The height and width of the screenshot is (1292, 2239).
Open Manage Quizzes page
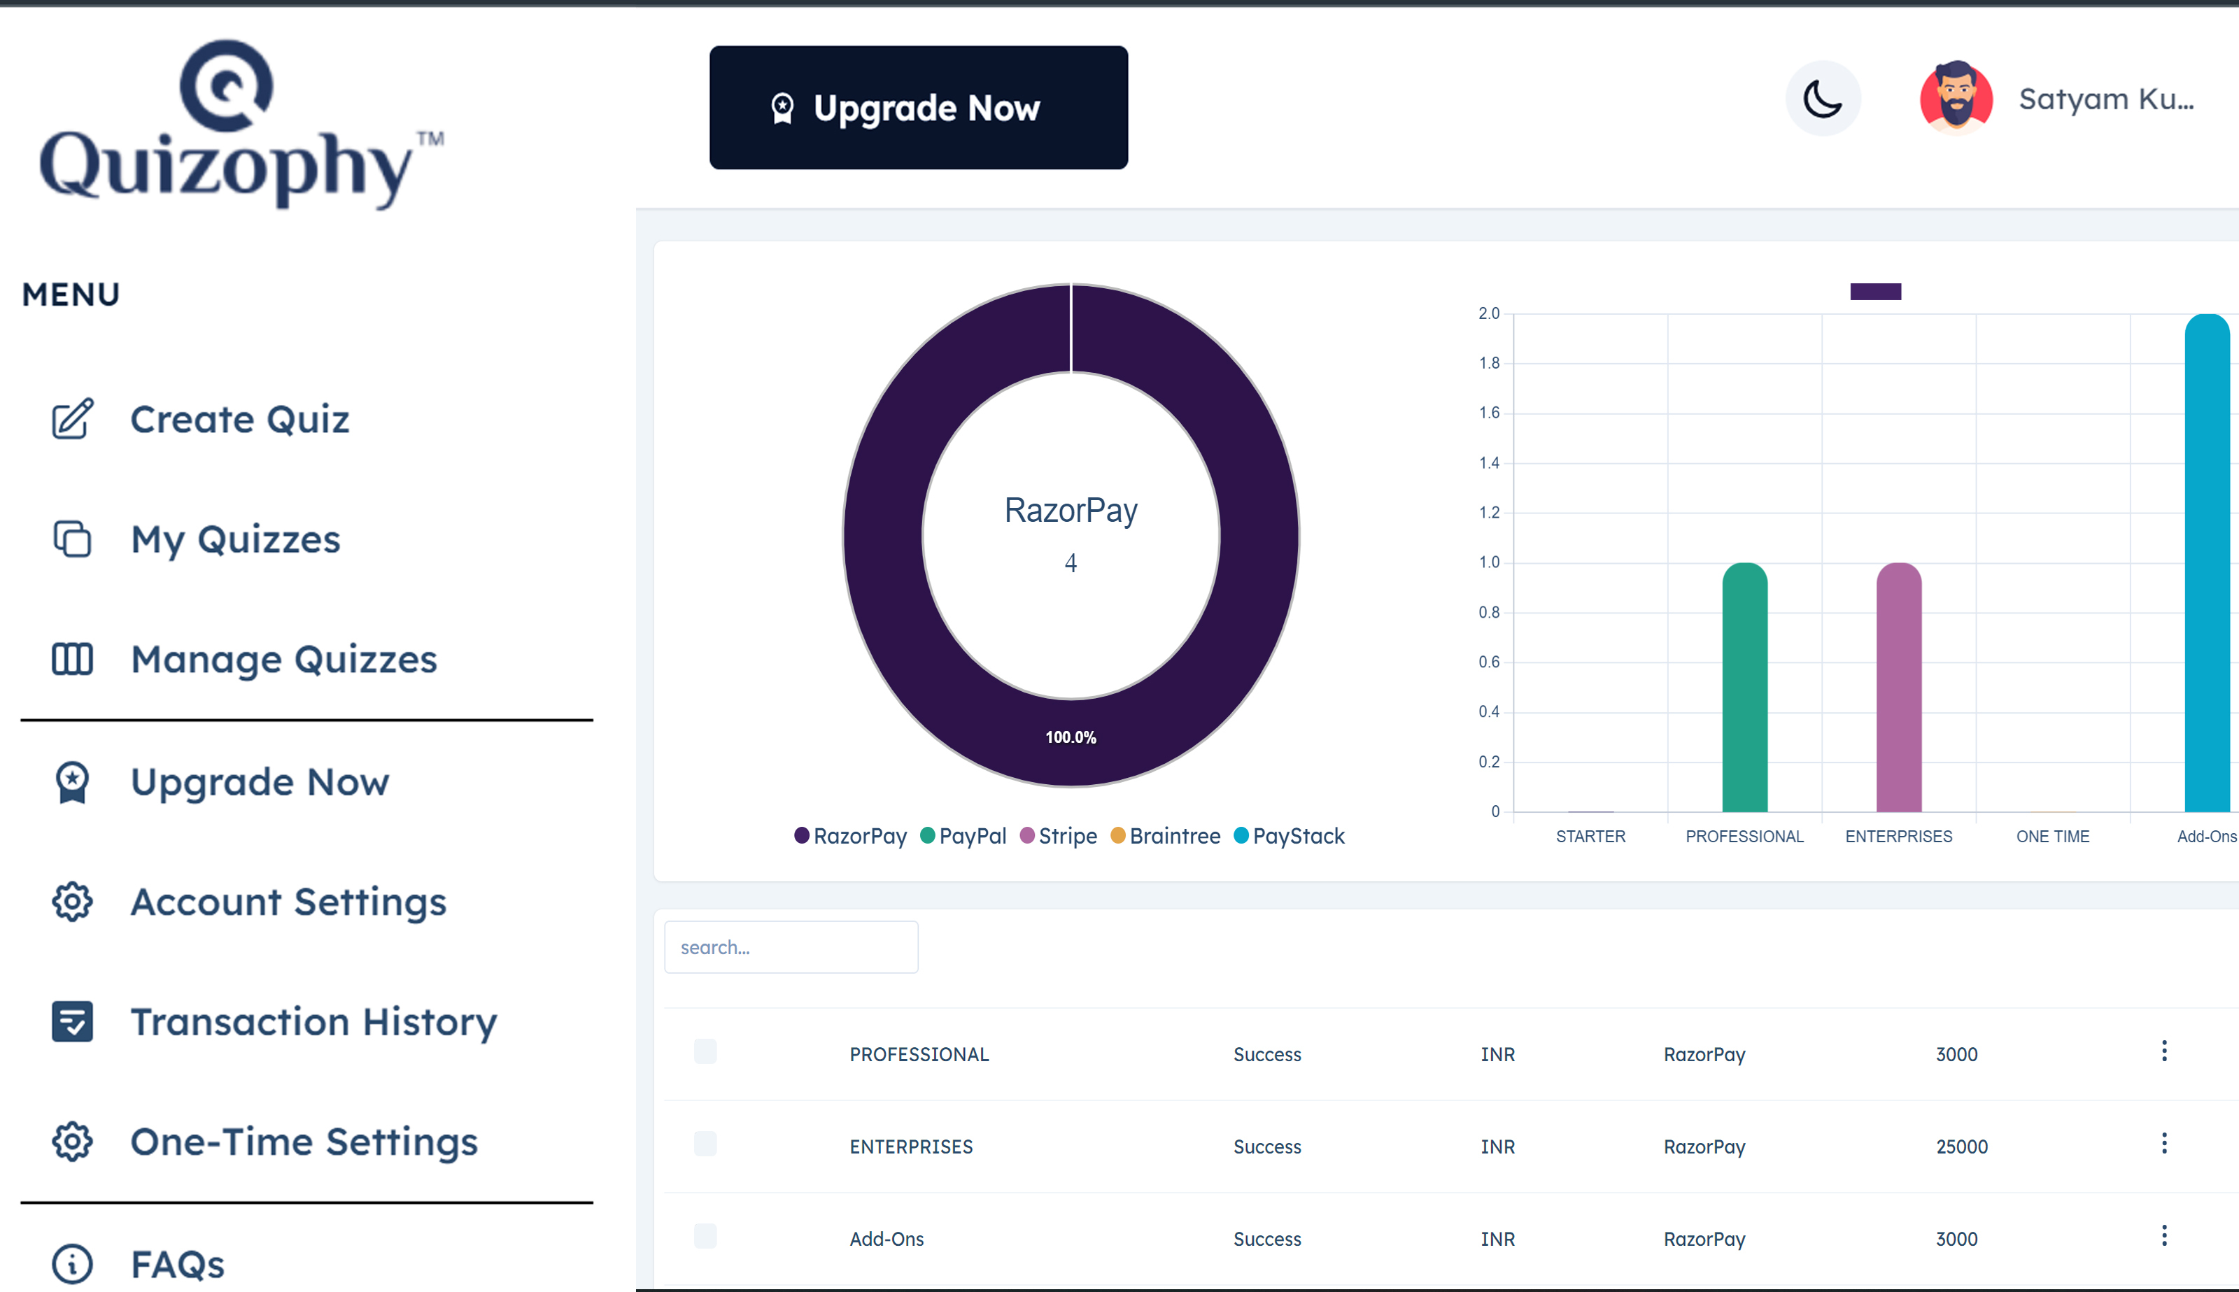284,658
